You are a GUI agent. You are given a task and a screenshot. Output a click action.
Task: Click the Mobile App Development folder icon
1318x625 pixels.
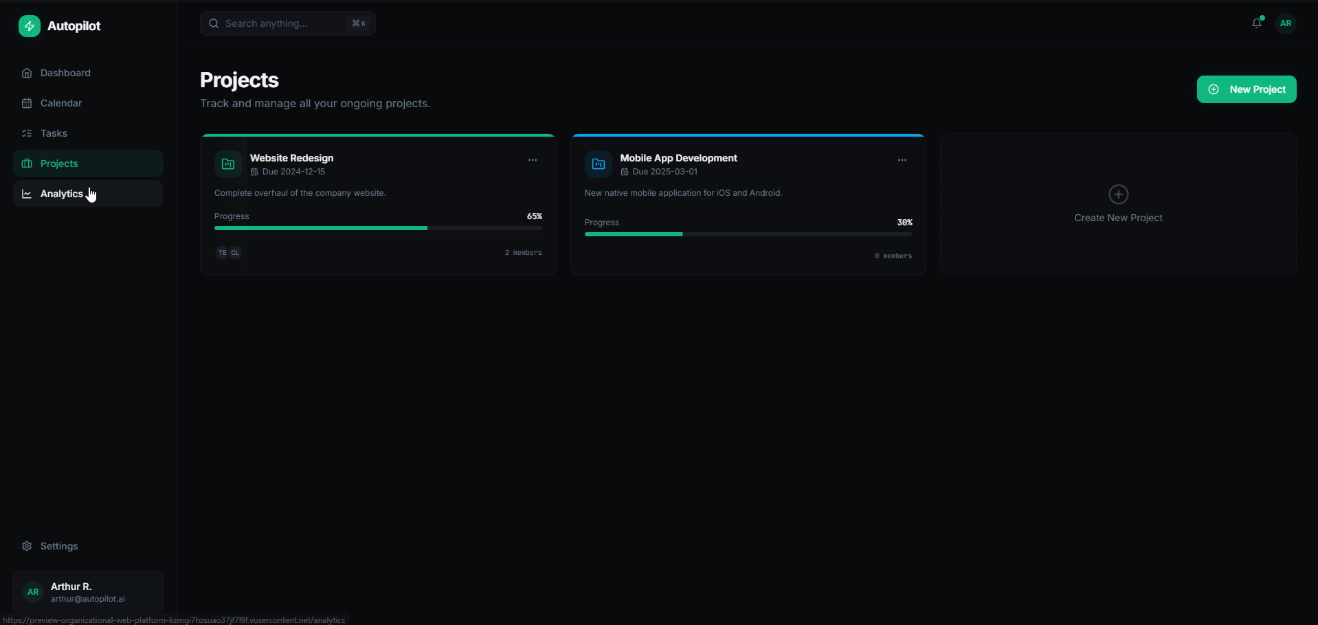coord(598,165)
